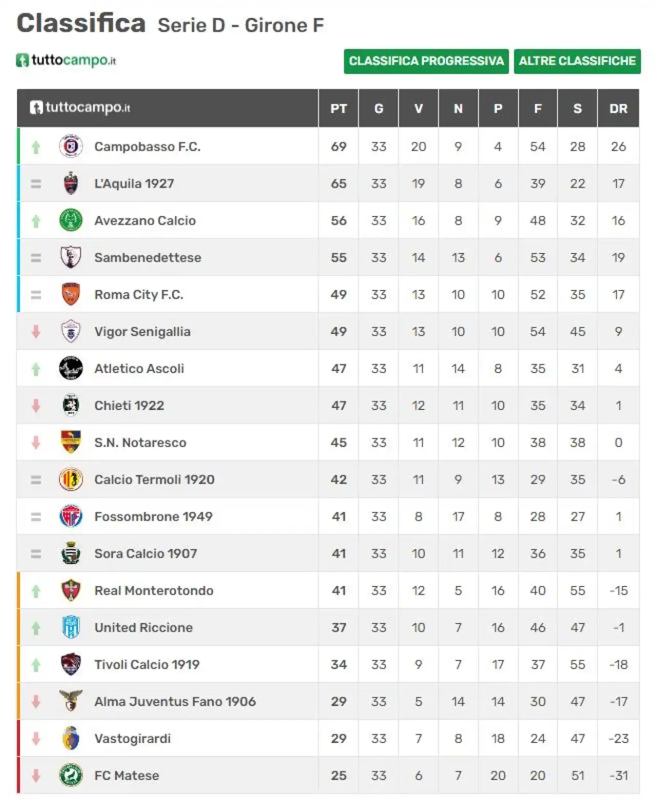Select the PT column header
Viewport: 657px width, 801px height.
pos(338,108)
